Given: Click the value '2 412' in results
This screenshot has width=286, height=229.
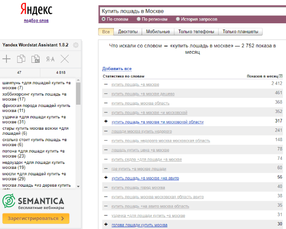Looking at the screenshot, I should click(x=277, y=83).
